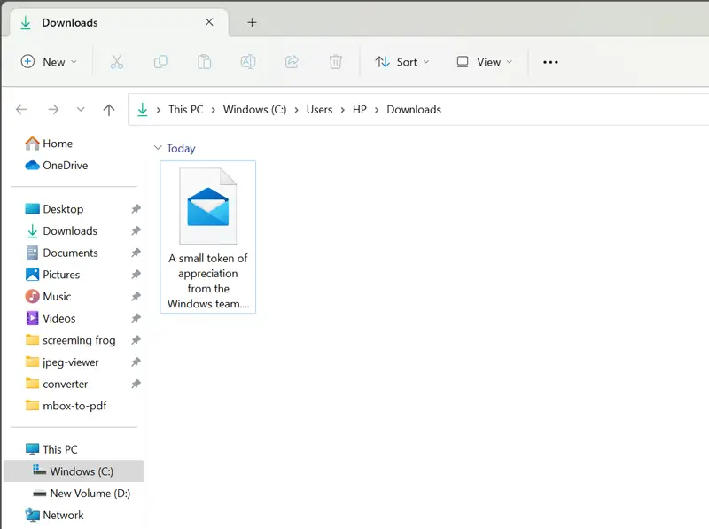Click Users in the address breadcrumb
The width and height of the screenshot is (709, 529).
point(319,110)
